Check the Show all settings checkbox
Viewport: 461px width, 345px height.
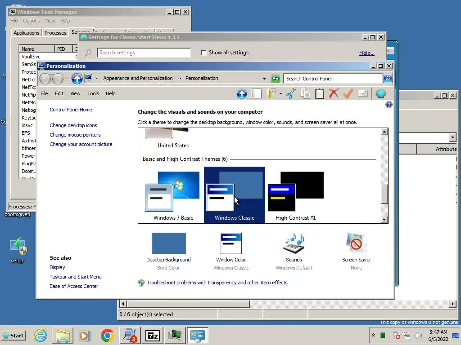[203, 53]
